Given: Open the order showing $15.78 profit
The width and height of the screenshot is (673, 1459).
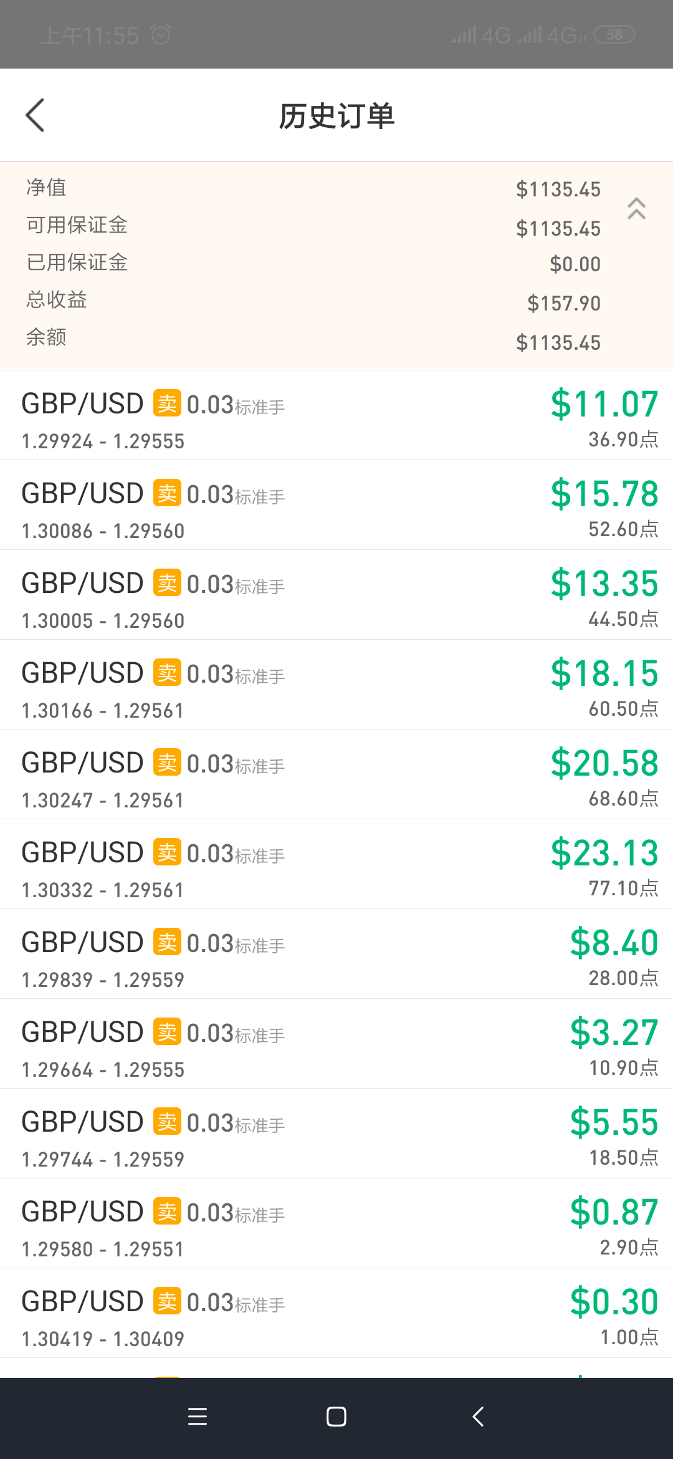Looking at the screenshot, I should pyautogui.click(x=336, y=506).
